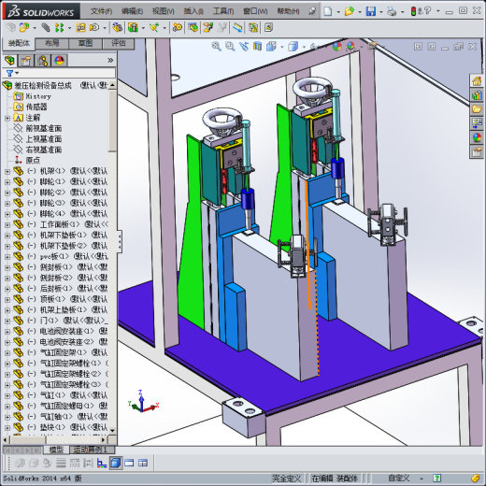This screenshot has height=486, width=486.
Task: Click the New document icon
Action: (x=328, y=11)
